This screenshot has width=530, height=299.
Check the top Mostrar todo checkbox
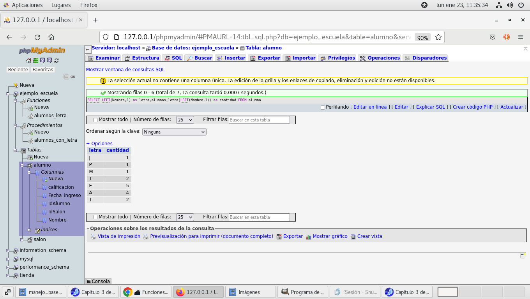[x=95, y=120]
